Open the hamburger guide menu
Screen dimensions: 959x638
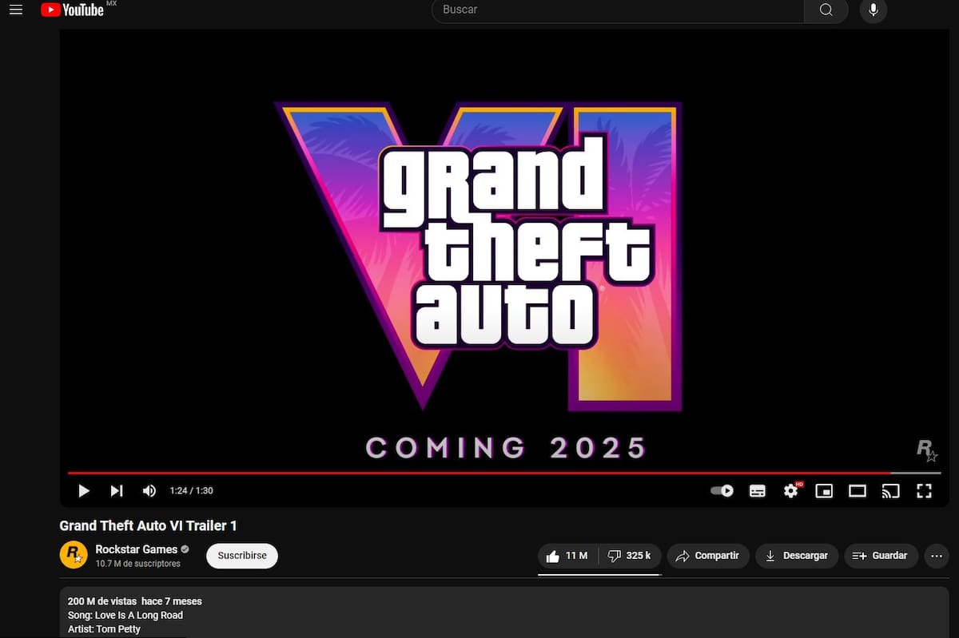pos(15,10)
